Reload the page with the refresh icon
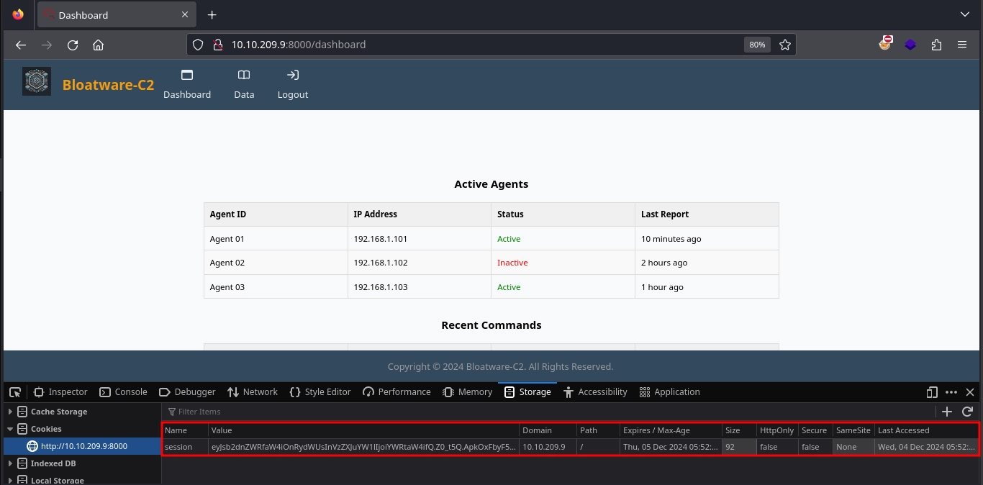Image resolution: width=983 pixels, height=485 pixels. [73, 45]
